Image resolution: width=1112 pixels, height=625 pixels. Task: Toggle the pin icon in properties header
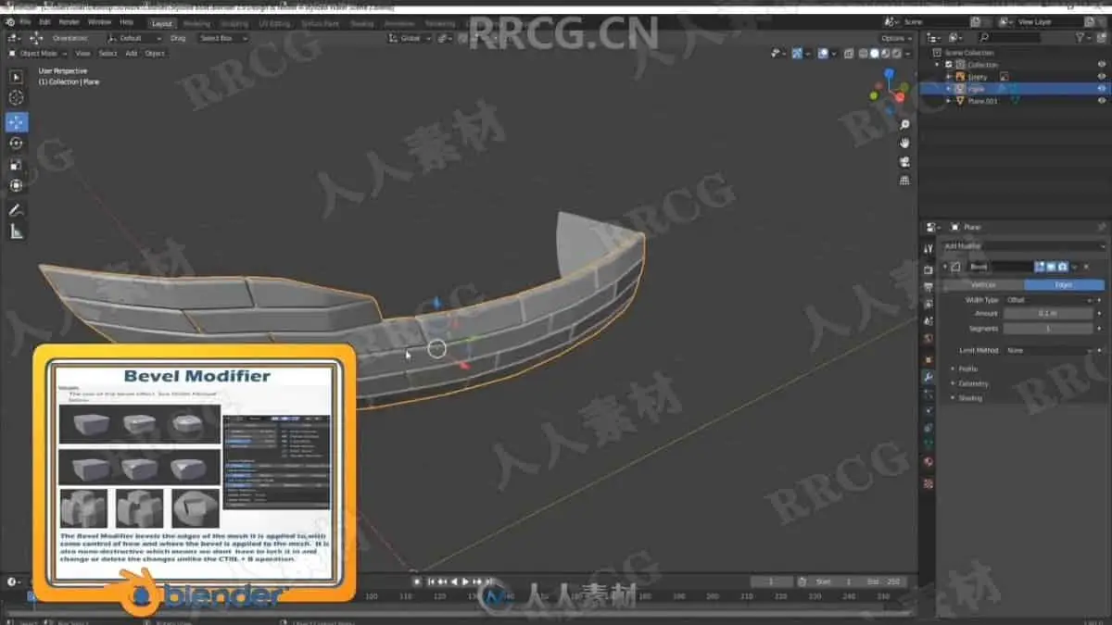point(1102,227)
